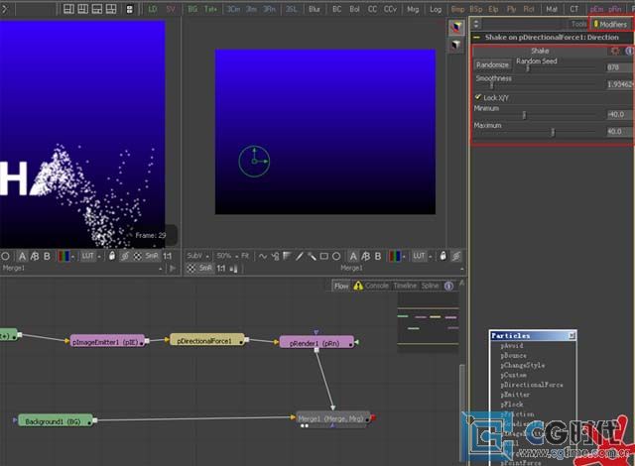The width and height of the screenshot is (635, 466).
Task: Click the white cube icon below colored cube
Action: click(x=456, y=45)
